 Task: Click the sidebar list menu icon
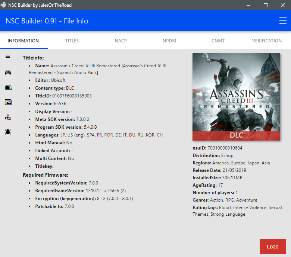[8, 57]
